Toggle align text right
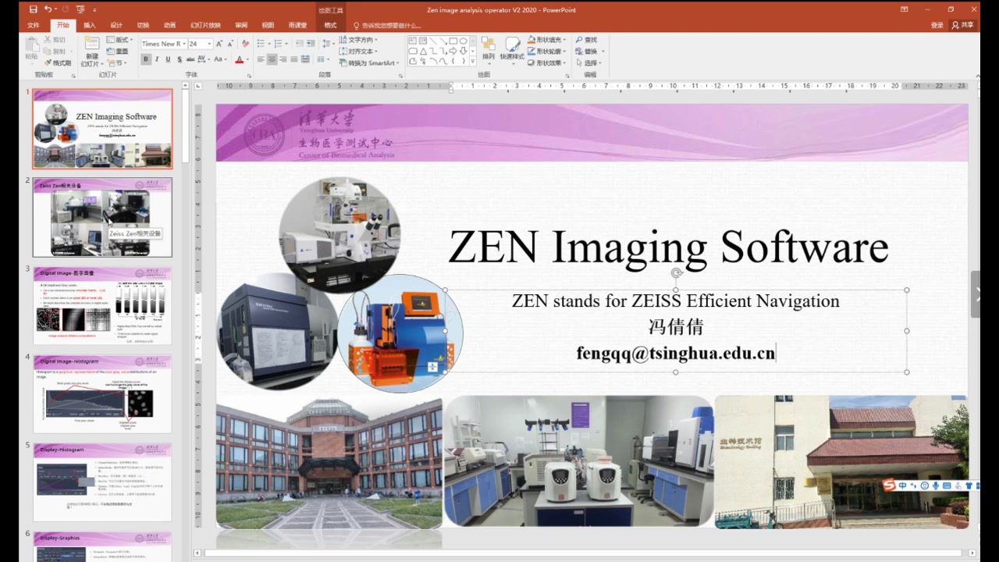The image size is (999, 562). click(283, 59)
